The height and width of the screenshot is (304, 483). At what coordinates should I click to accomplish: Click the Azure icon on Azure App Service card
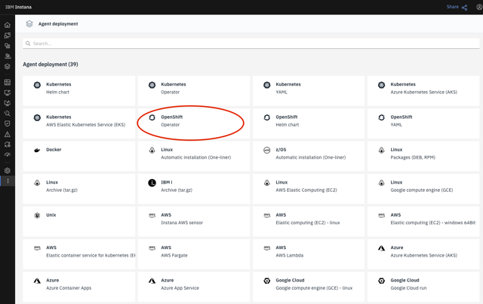tap(152, 281)
